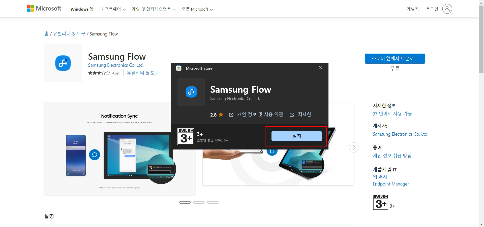Open 개인 정보 취급 방침 link
484x227 pixels.
[x=392, y=156]
